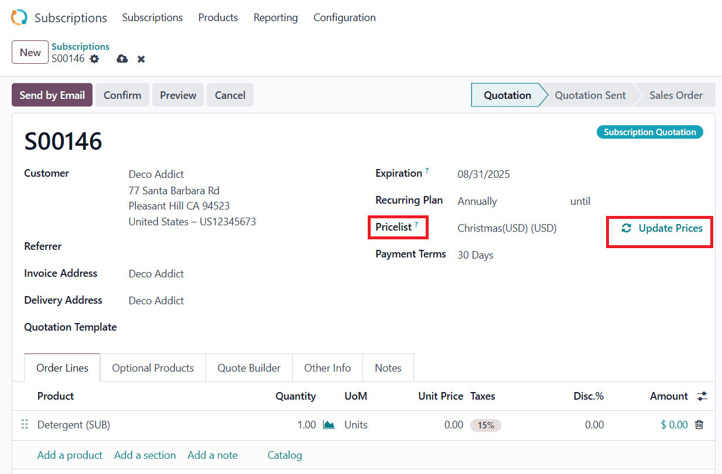Click the end date field after 'until'

coord(649,201)
